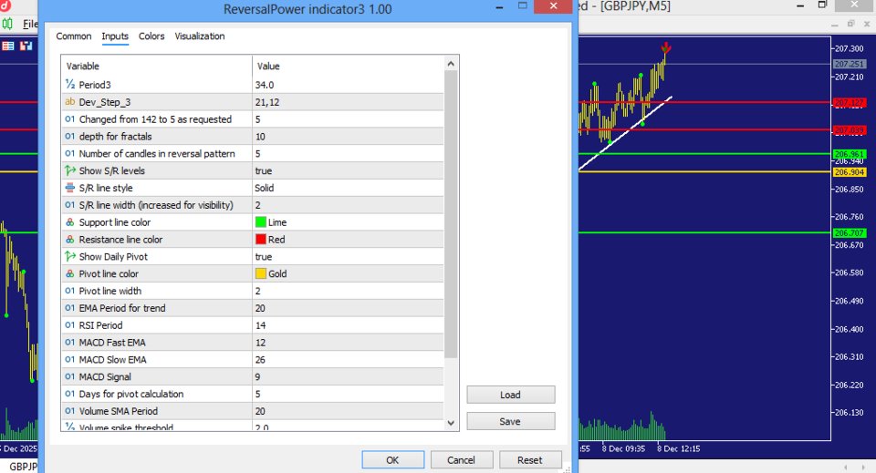Screen dimensions: 876x473
Task: Select 'Days for pivot calculation' row
Action: pos(253,394)
